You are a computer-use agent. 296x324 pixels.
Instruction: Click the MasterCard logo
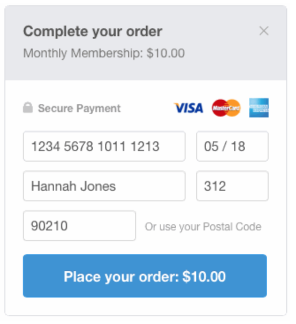point(226,108)
